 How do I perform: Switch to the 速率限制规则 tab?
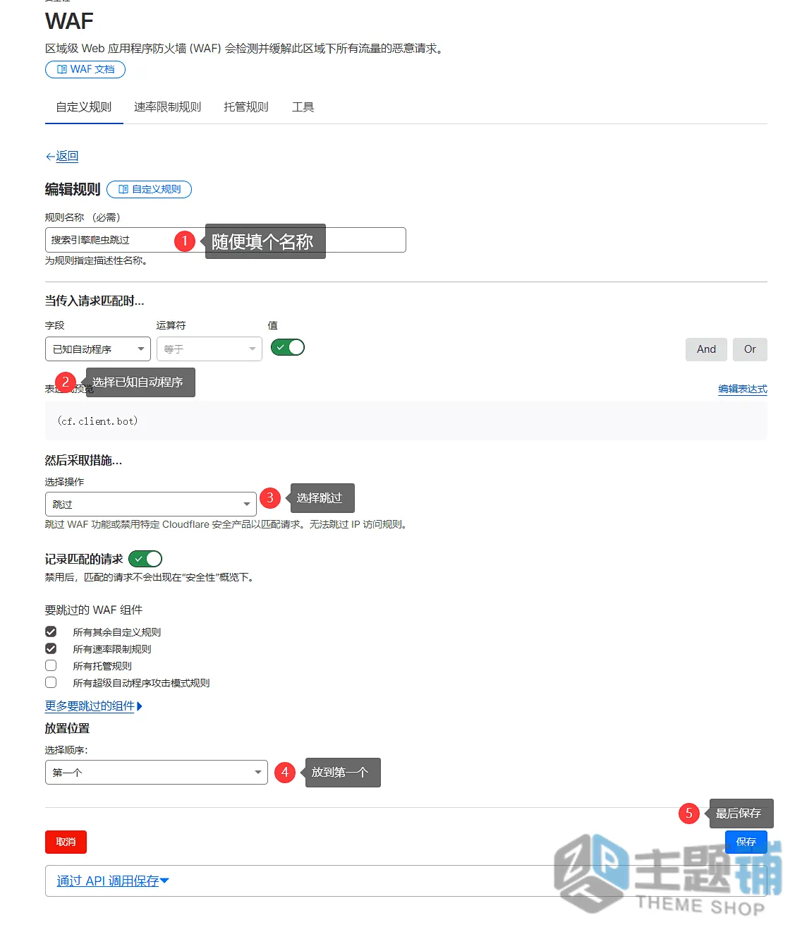pos(168,107)
